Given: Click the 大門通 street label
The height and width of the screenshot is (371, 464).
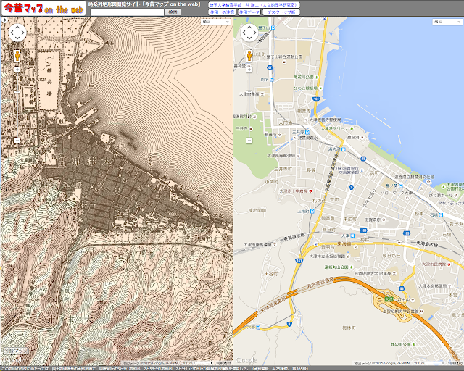Looking at the screenshot, I should [285, 122].
